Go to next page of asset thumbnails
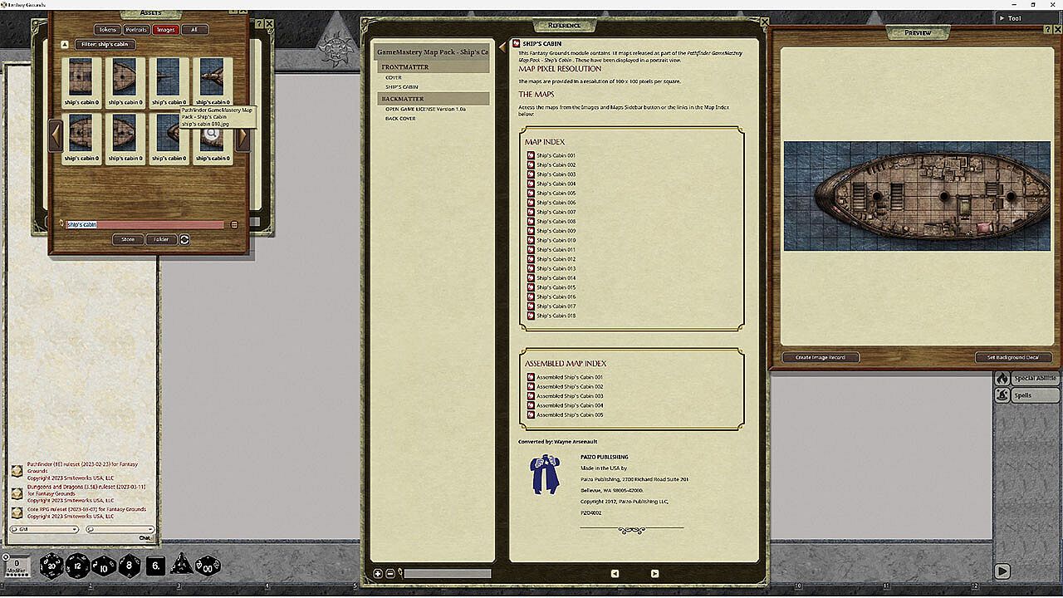Viewport: 1063px width, 598px height. pos(242,137)
